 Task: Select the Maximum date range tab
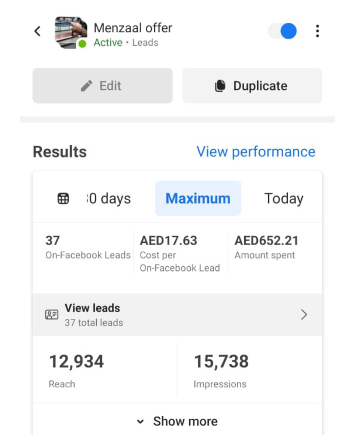click(198, 199)
